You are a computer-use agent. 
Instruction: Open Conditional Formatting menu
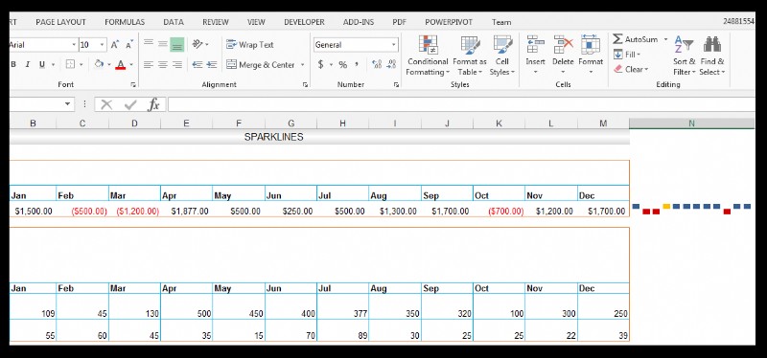point(428,56)
